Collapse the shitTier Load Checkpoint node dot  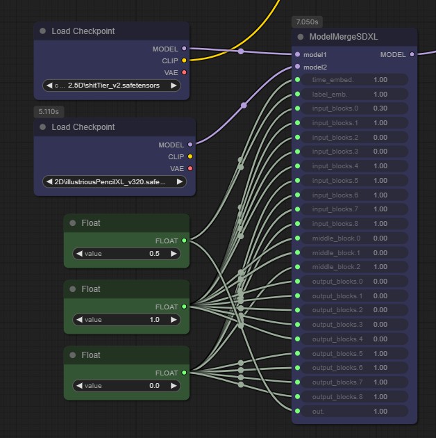42,31
